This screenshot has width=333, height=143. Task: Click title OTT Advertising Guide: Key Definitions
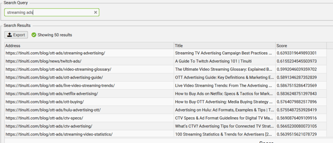click(x=224, y=77)
